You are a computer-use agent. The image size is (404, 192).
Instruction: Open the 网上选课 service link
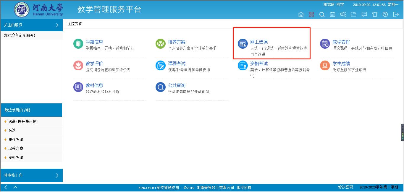pos(259,42)
